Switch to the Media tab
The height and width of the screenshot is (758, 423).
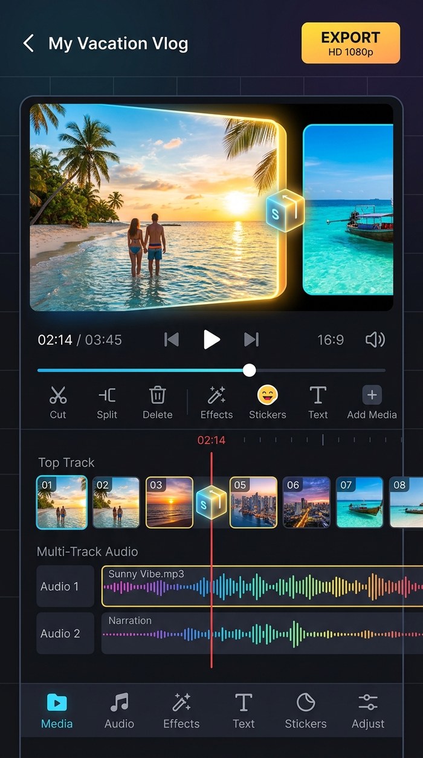point(57,711)
